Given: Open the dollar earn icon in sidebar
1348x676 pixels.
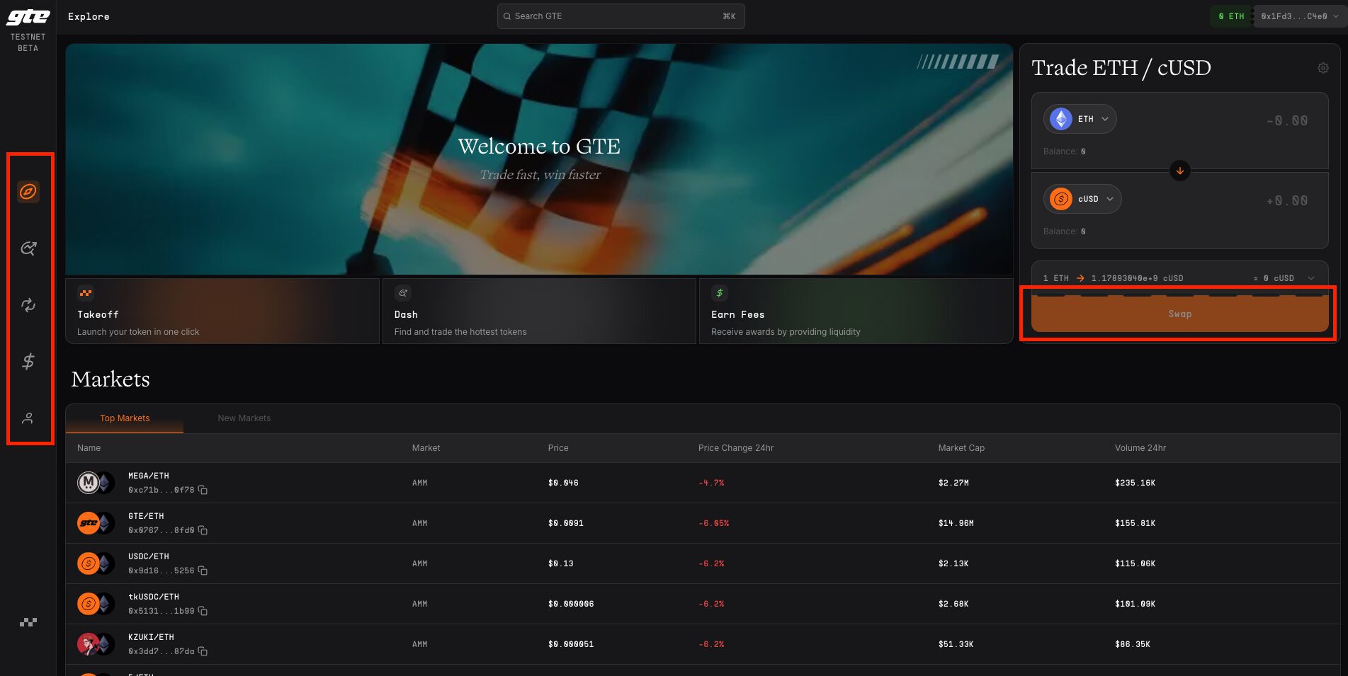Looking at the screenshot, I should [28, 362].
